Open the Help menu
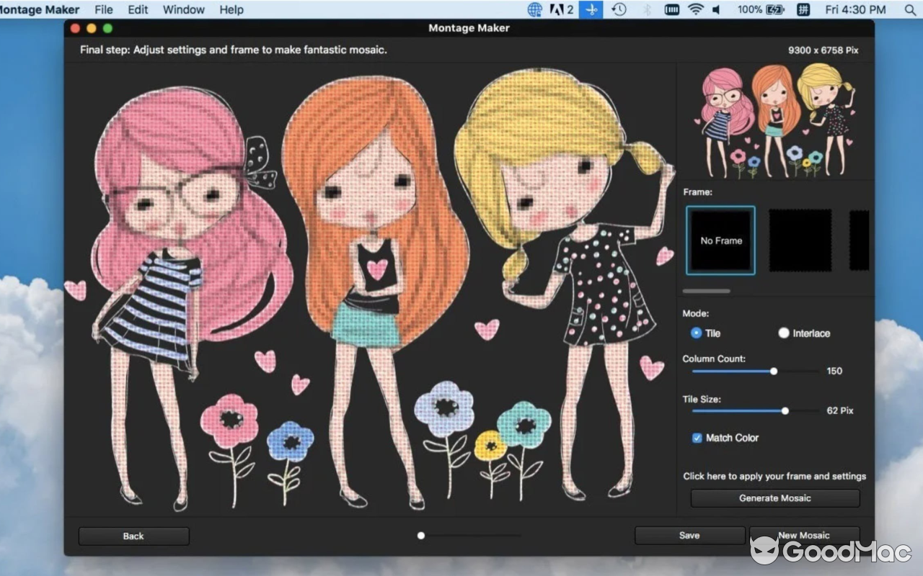The height and width of the screenshot is (576, 923). (x=230, y=9)
